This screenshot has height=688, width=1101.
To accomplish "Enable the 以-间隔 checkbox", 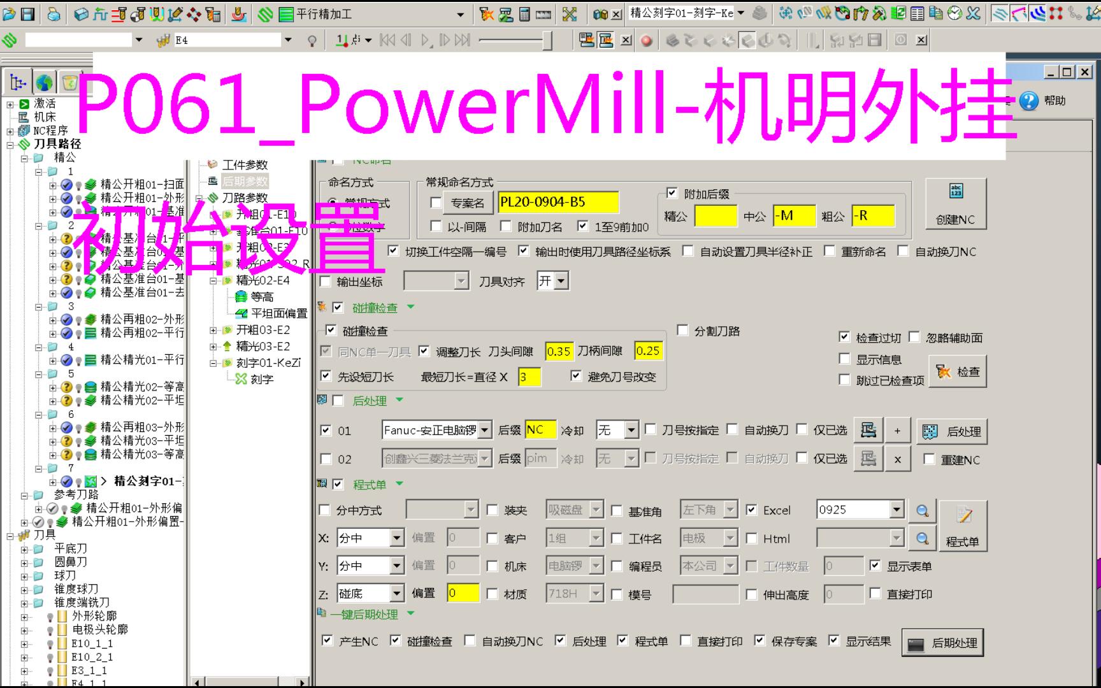I will [x=436, y=226].
